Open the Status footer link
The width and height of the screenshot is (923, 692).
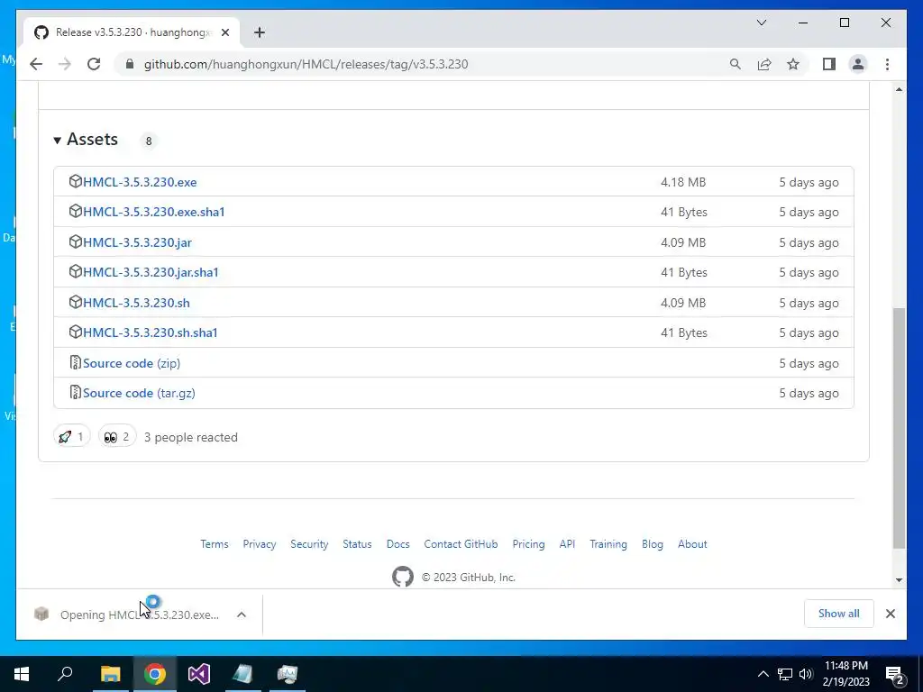pos(357,544)
